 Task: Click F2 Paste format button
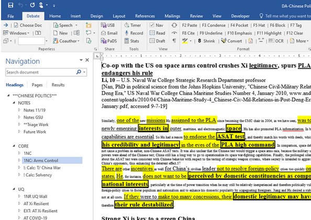190,25
